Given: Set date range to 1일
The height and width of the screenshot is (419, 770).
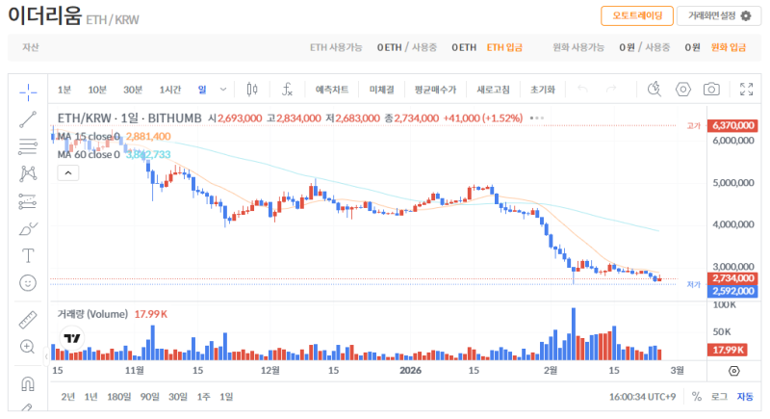Looking at the screenshot, I should pyautogui.click(x=226, y=397).
